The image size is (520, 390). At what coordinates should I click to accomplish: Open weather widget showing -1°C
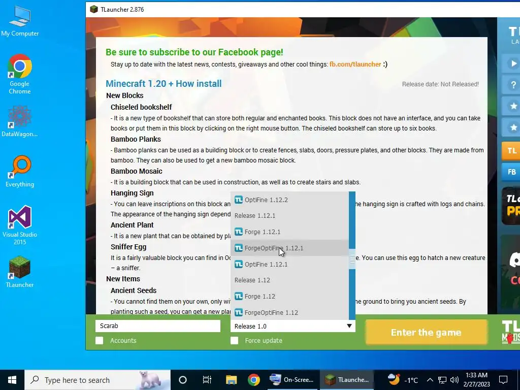click(x=403, y=380)
